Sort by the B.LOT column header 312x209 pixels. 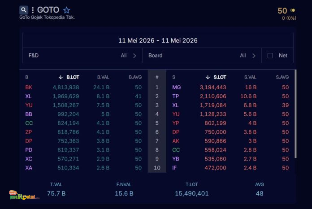[x=73, y=77]
